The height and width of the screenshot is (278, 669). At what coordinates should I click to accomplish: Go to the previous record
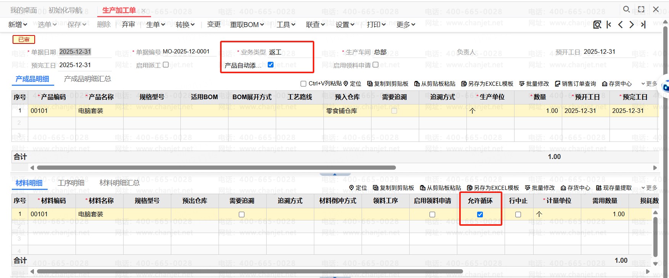[620, 25]
